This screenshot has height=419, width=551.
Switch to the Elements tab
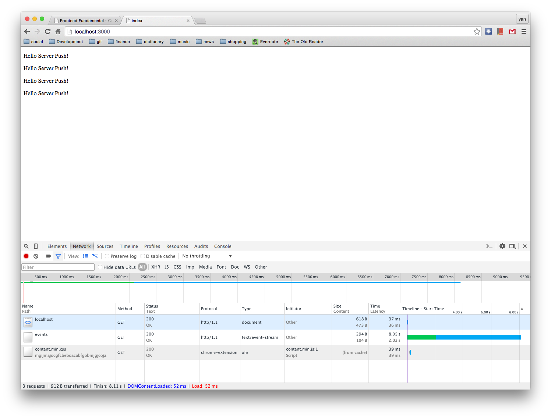pos(57,246)
